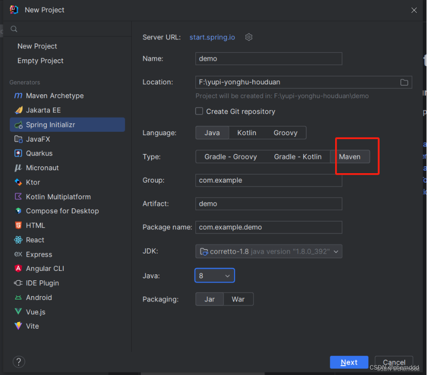Click the Artifact input field
This screenshot has width=427, height=375.
click(269, 204)
